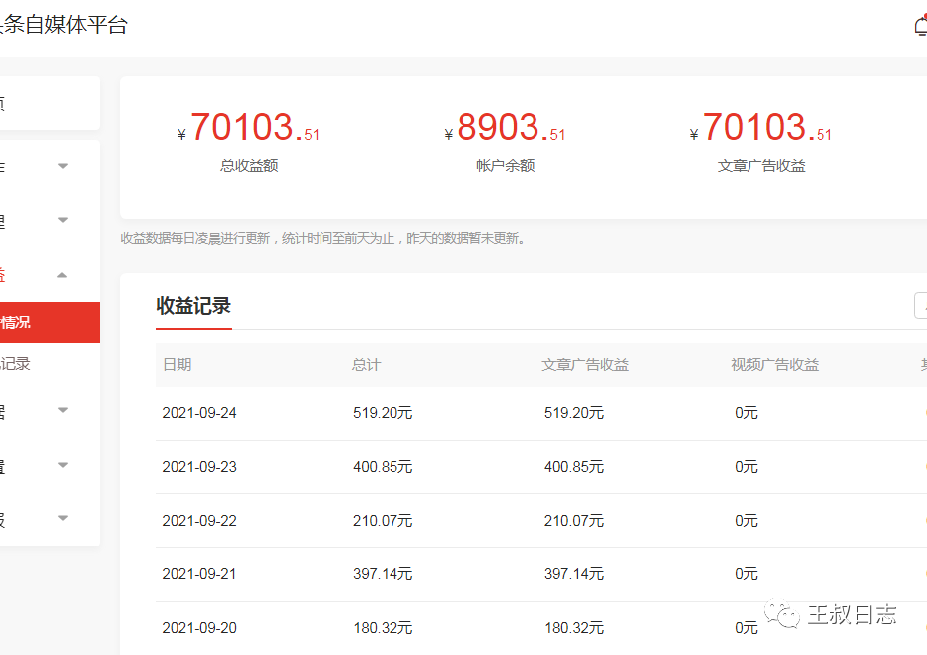Expand the second collapsed sidebar menu arrow
The image size is (927, 655).
coord(63,220)
